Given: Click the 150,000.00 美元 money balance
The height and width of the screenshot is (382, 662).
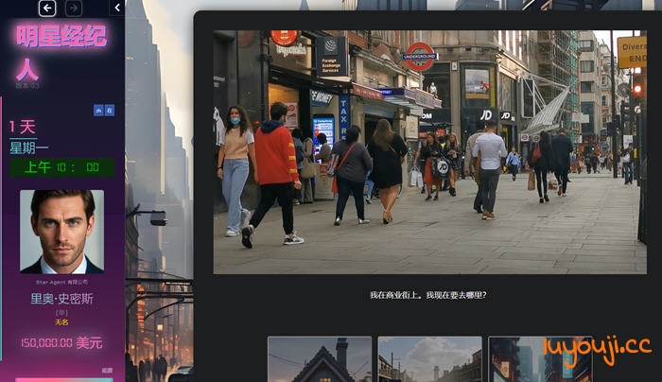Looking at the screenshot, I should tap(62, 342).
